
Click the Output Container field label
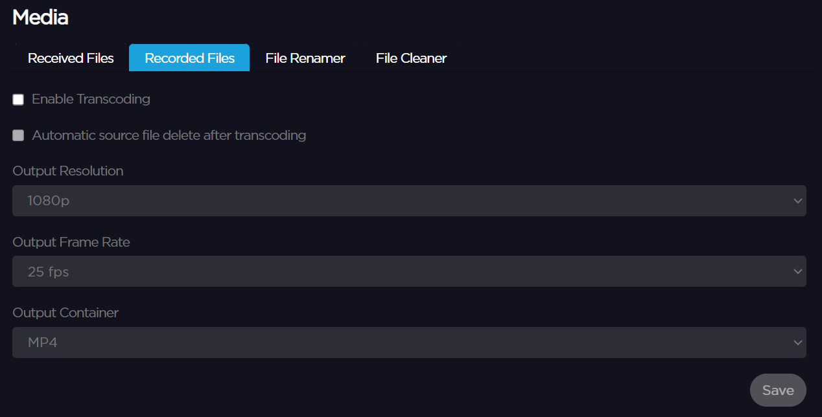(x=65, y=313)
